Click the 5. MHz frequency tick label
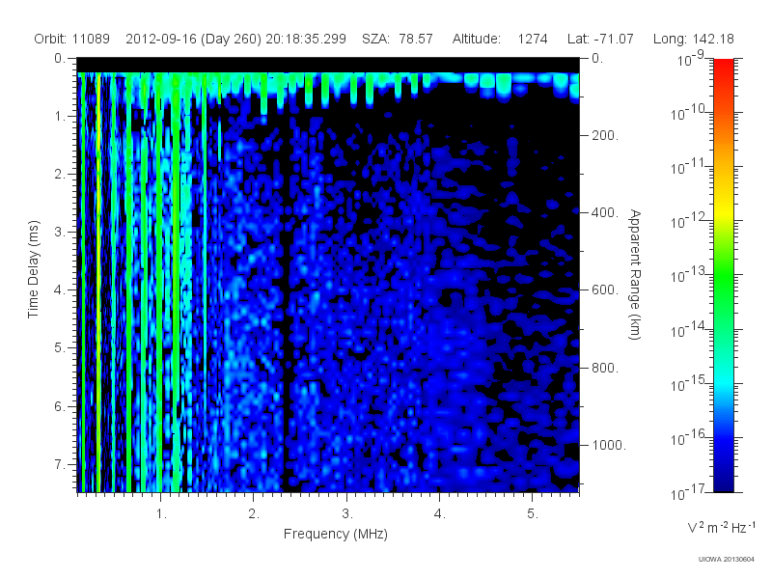The width and height of the screenshot is (772, 579). (533, 513)
